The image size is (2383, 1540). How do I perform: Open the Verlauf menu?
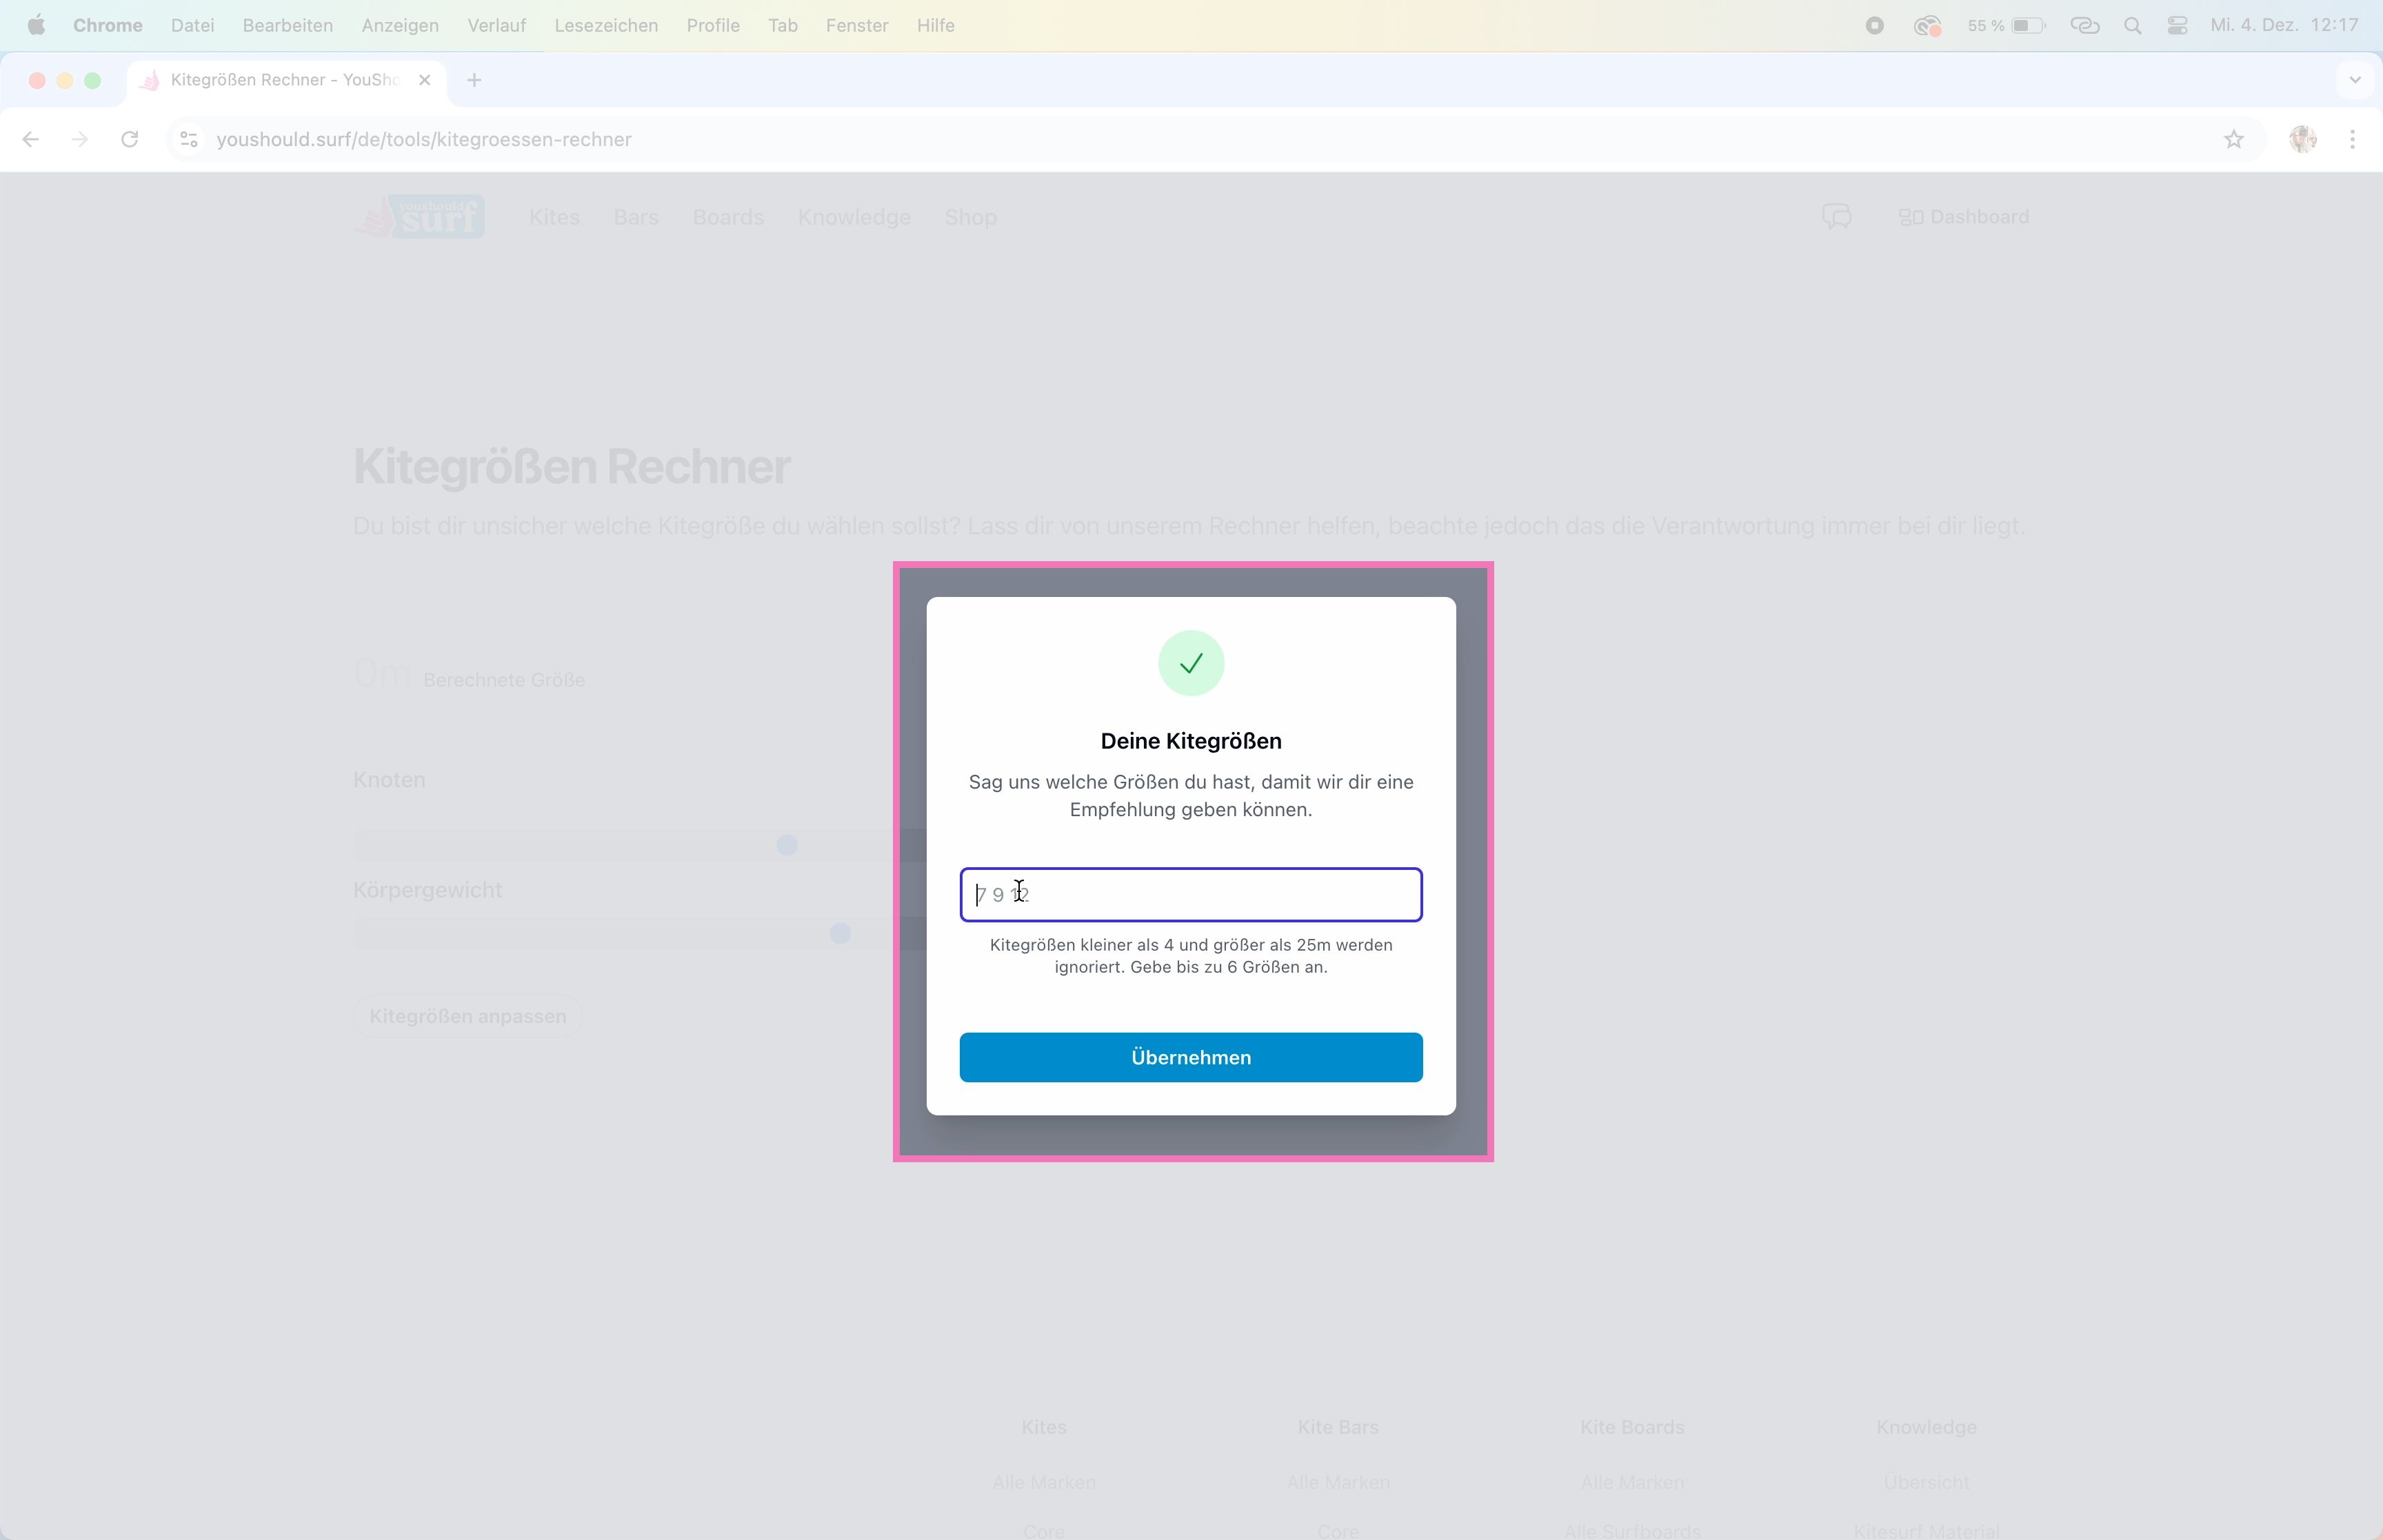click(497, 25)
